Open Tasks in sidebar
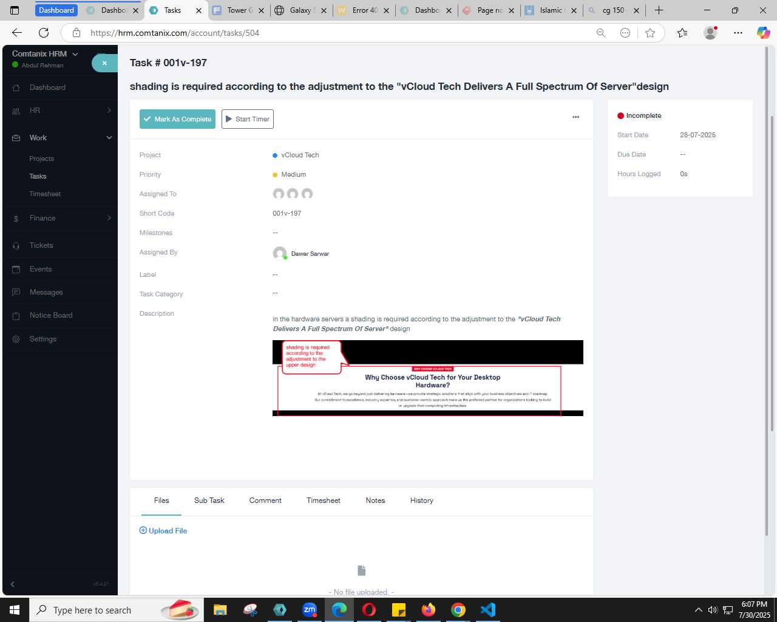This screenshot has width=777, height=622. coord(38,176)
